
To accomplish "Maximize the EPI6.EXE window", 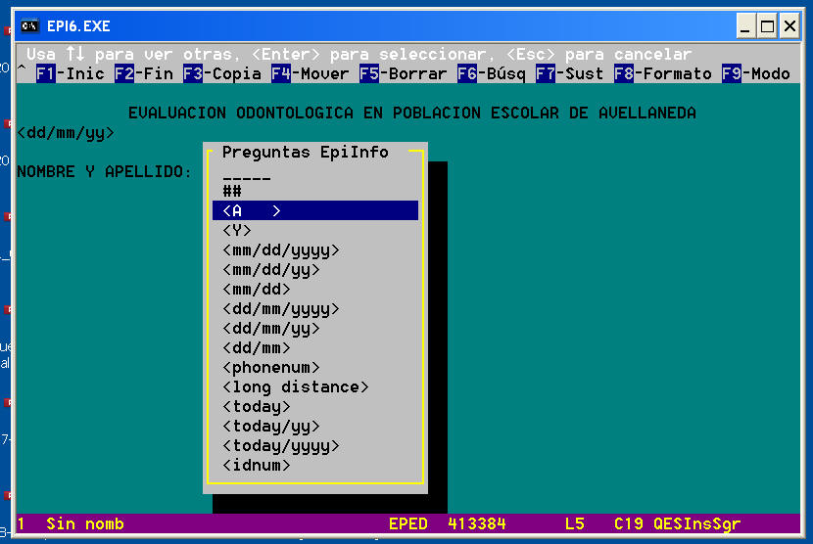I will tap(767, 25).
